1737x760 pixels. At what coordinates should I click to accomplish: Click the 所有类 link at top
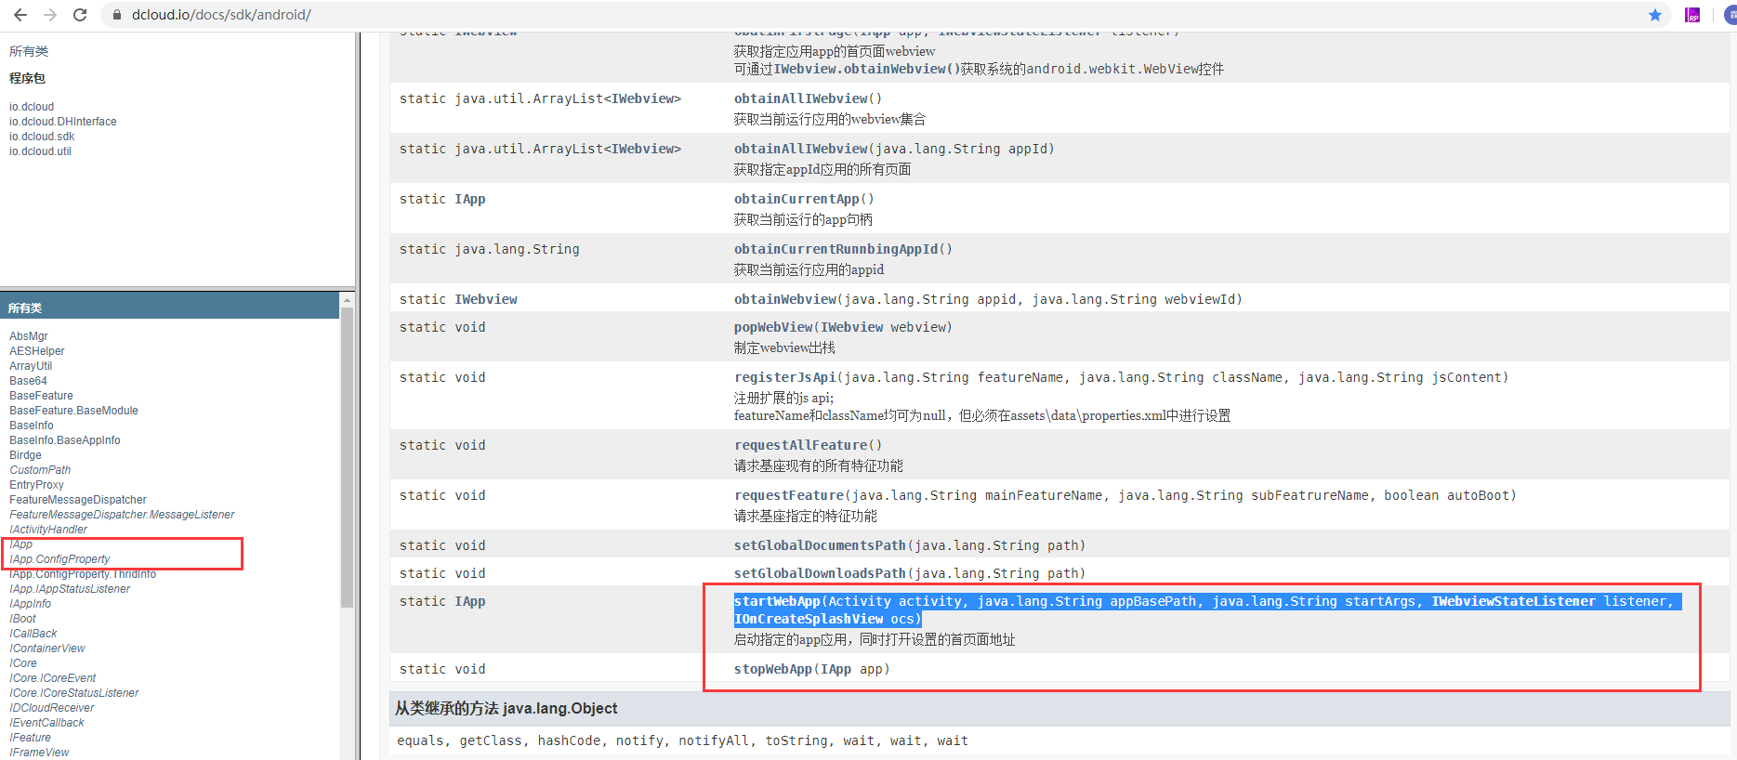pos(29,51)
